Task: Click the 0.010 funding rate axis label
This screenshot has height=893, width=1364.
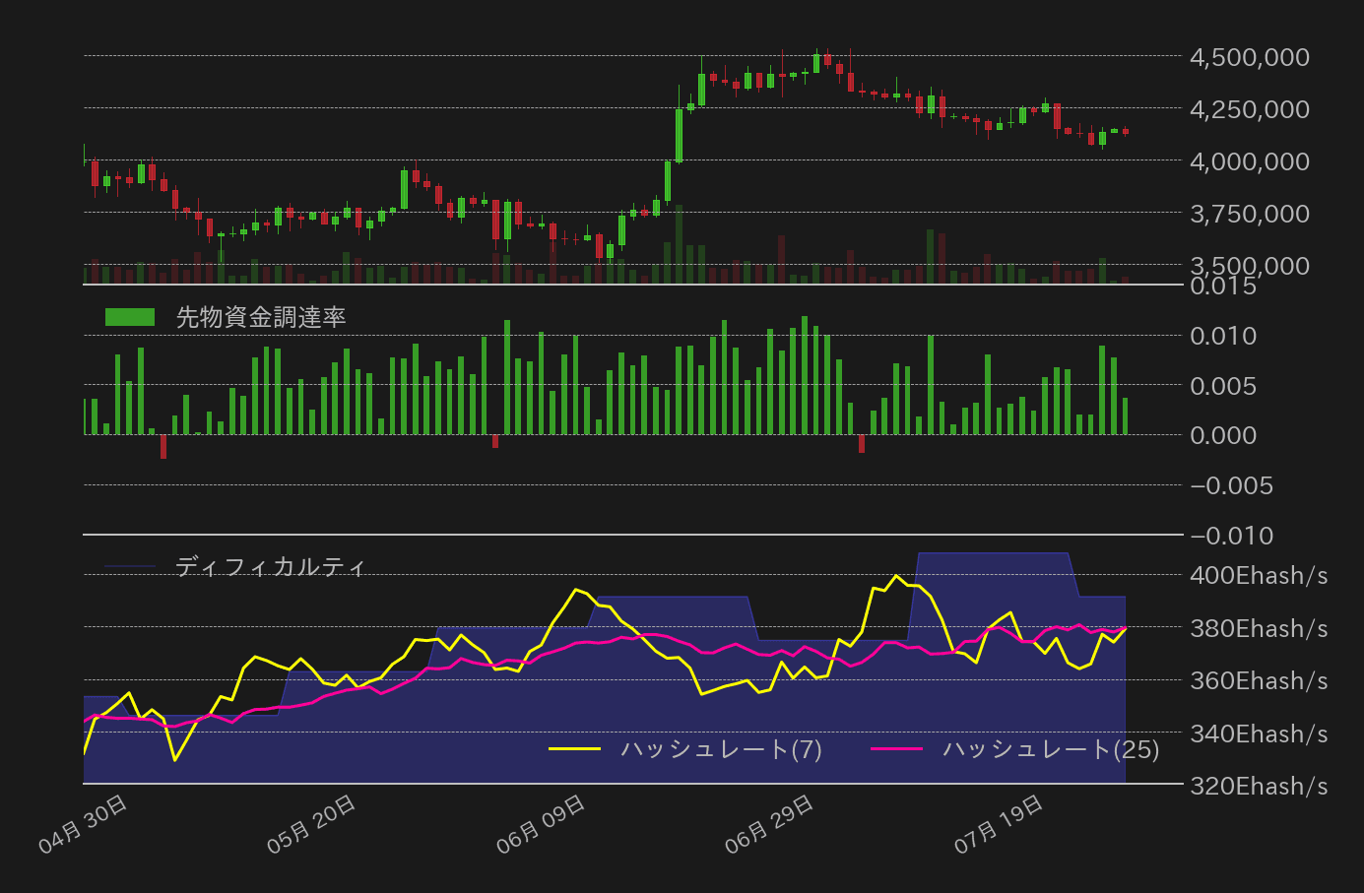Action: point(1223,336)
